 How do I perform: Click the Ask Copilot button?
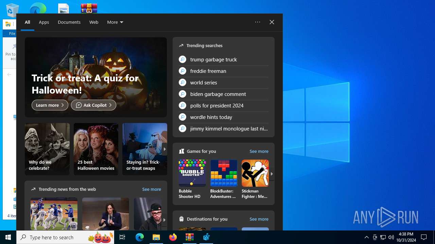point(93,105)
